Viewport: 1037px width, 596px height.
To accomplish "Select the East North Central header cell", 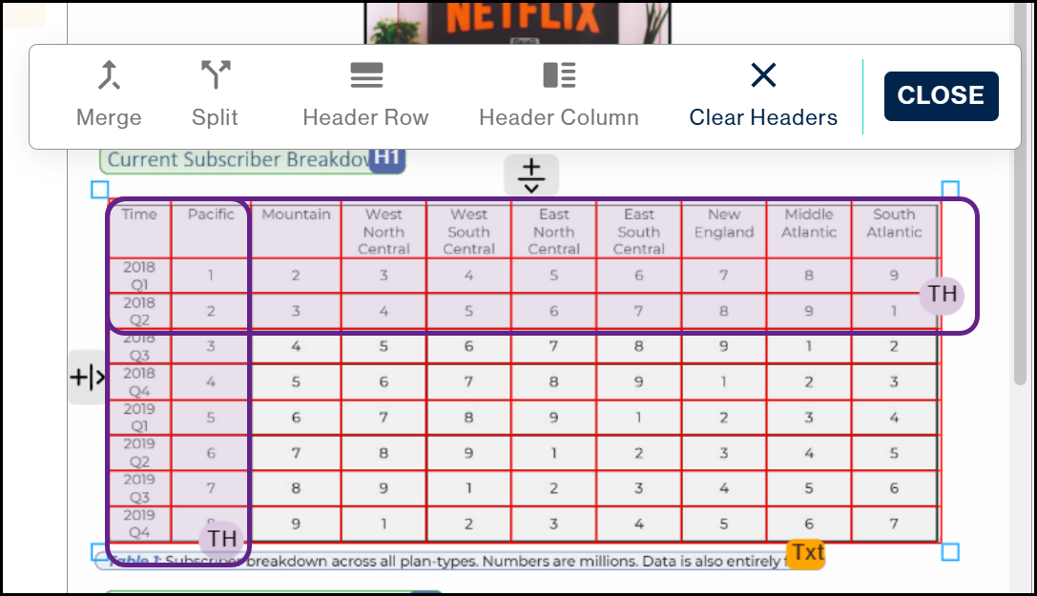I will [553, 229].
